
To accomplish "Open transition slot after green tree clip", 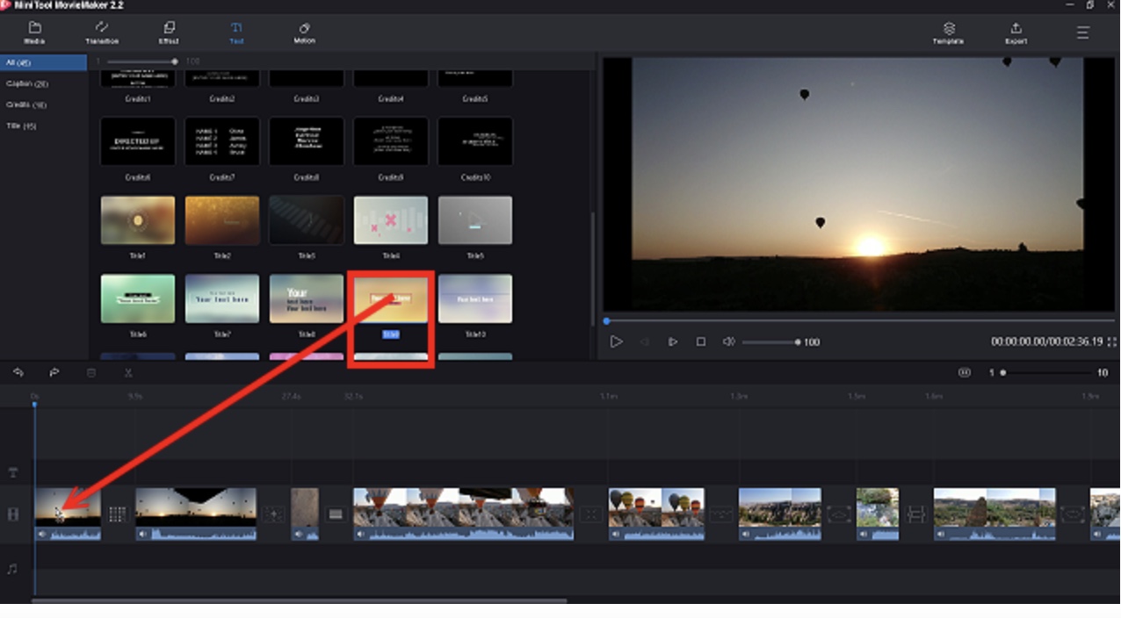I will pos(916,514).
